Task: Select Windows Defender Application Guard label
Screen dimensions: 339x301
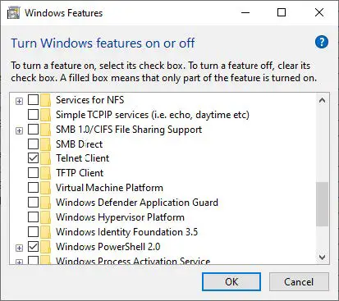Action: [x=137, y=203]
